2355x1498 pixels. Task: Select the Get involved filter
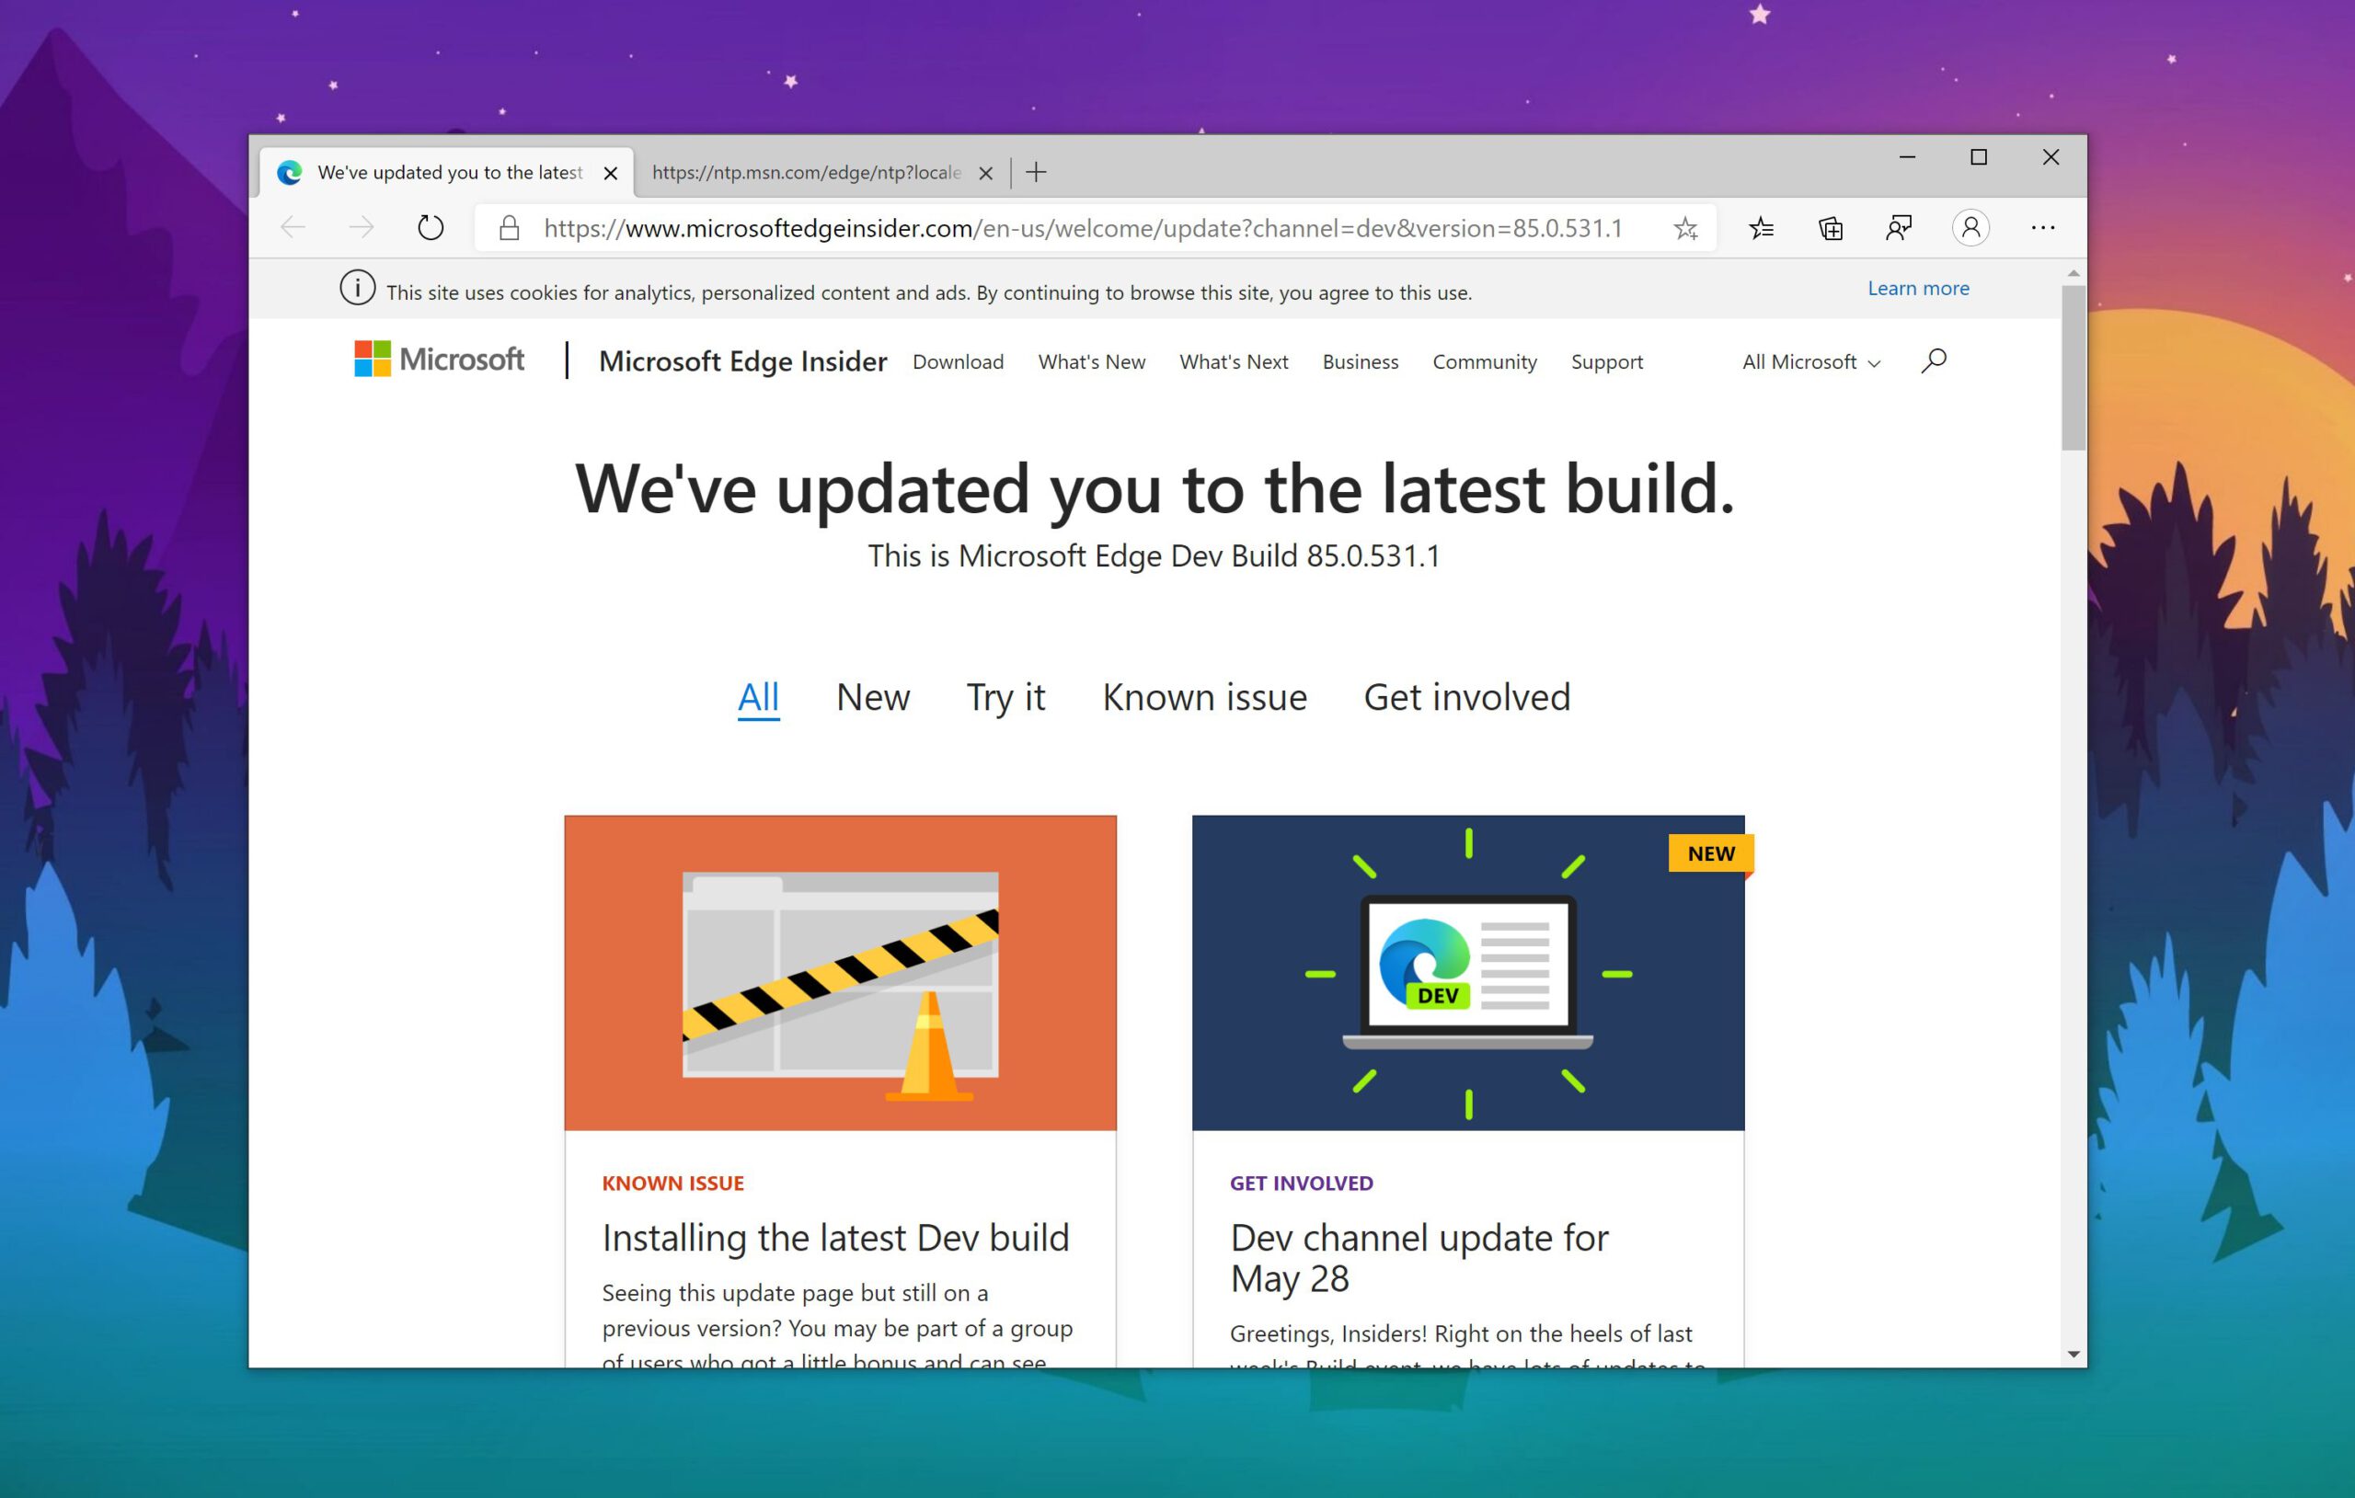click(x=1467, y=698)
